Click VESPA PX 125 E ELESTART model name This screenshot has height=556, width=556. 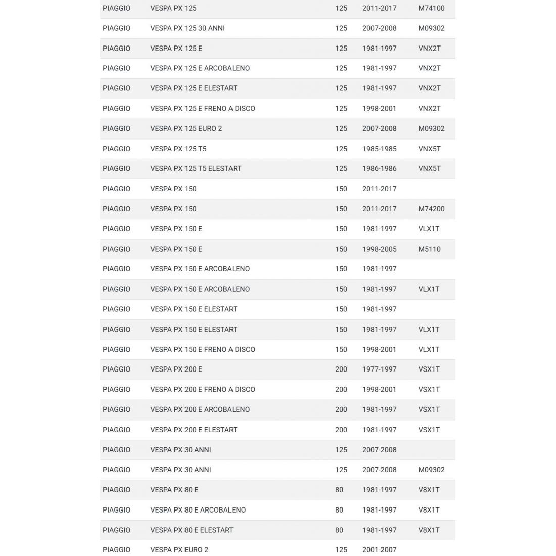194,88
